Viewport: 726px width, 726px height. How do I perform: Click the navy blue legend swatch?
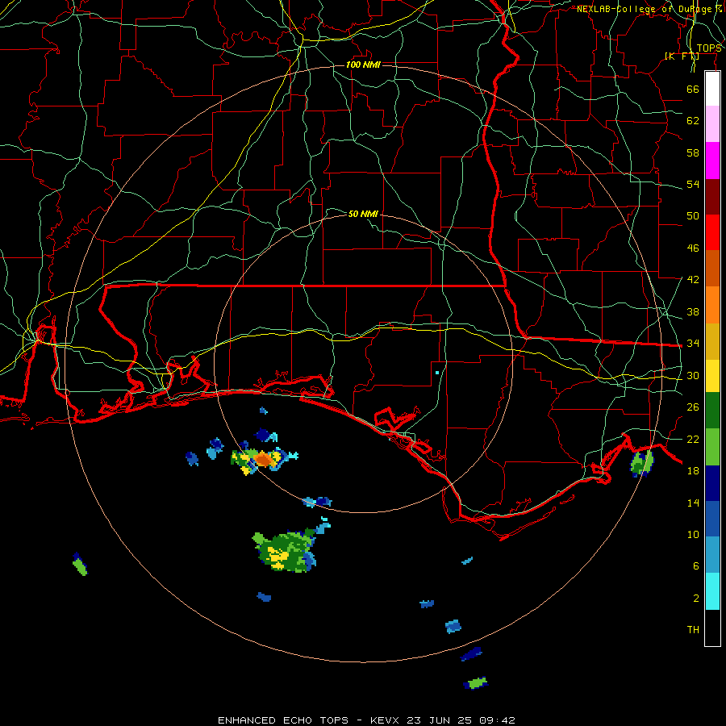(712, 483)
